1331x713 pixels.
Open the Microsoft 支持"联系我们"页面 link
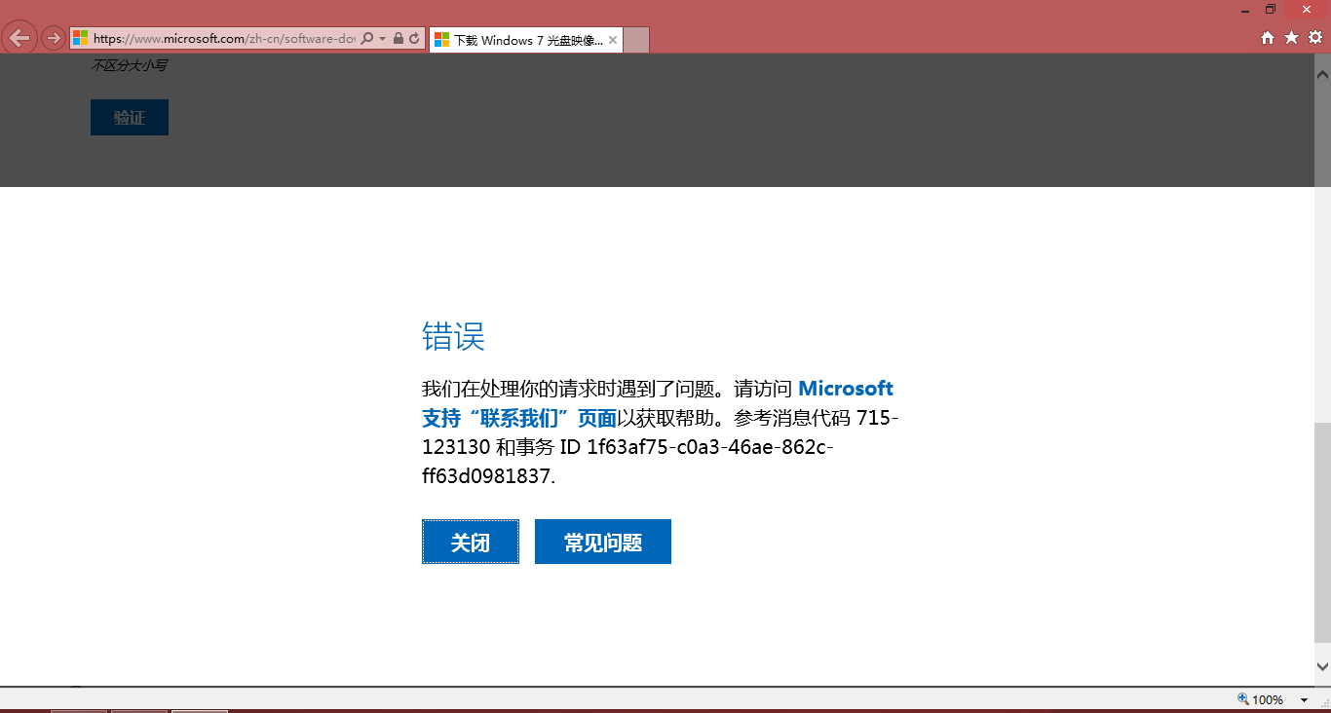point(658,403)
